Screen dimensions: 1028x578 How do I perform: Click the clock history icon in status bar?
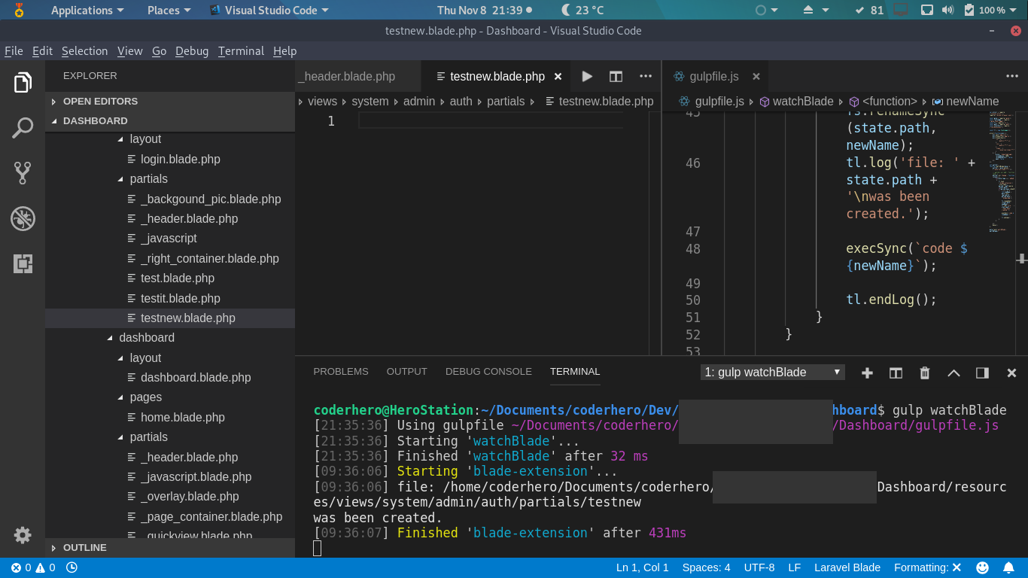point(71,567)
